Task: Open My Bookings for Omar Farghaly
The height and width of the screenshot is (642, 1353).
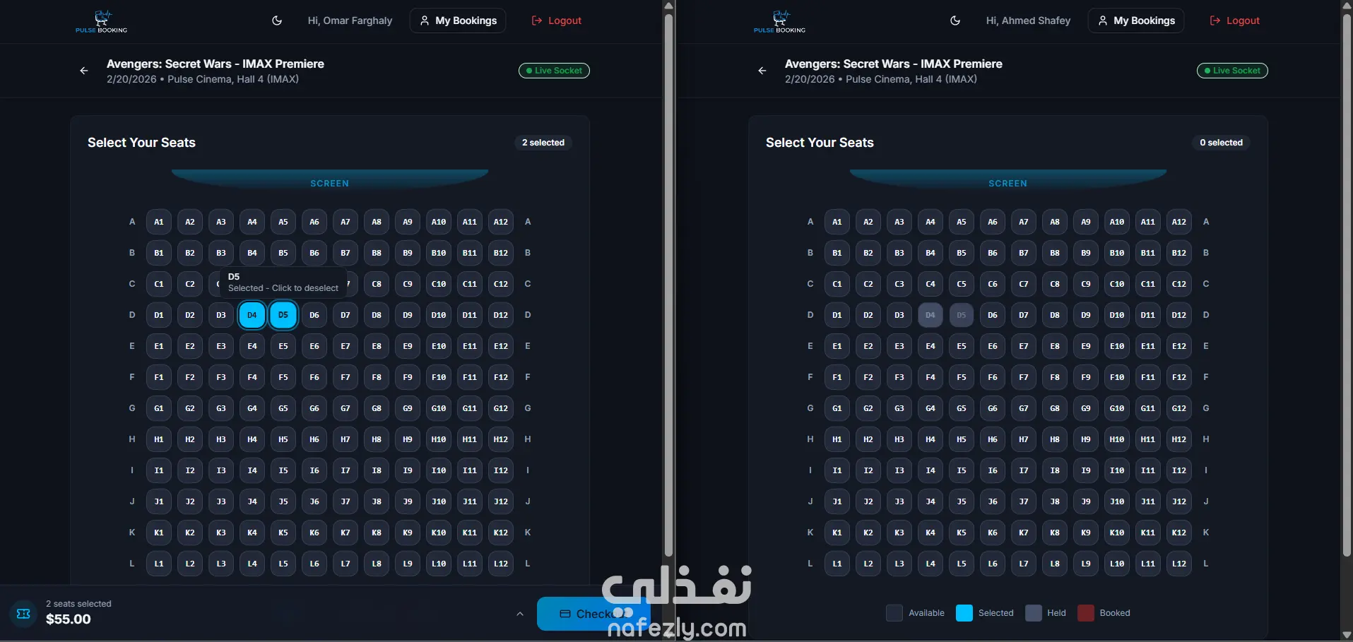Action: coord(458,20)
